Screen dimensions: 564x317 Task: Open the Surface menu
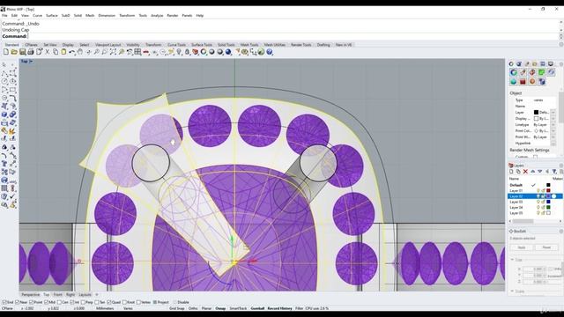[52, 16]
